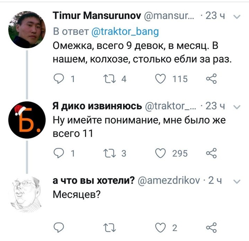Click the sketch caricature avatar
The width and height of the screenshot is (249, 241).
27,194
